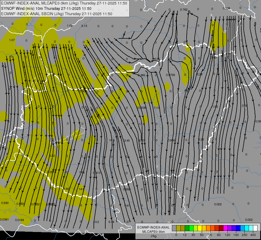Click the '6.25' map value
This screenshot has height=240, width=261.
coord(201,139)
